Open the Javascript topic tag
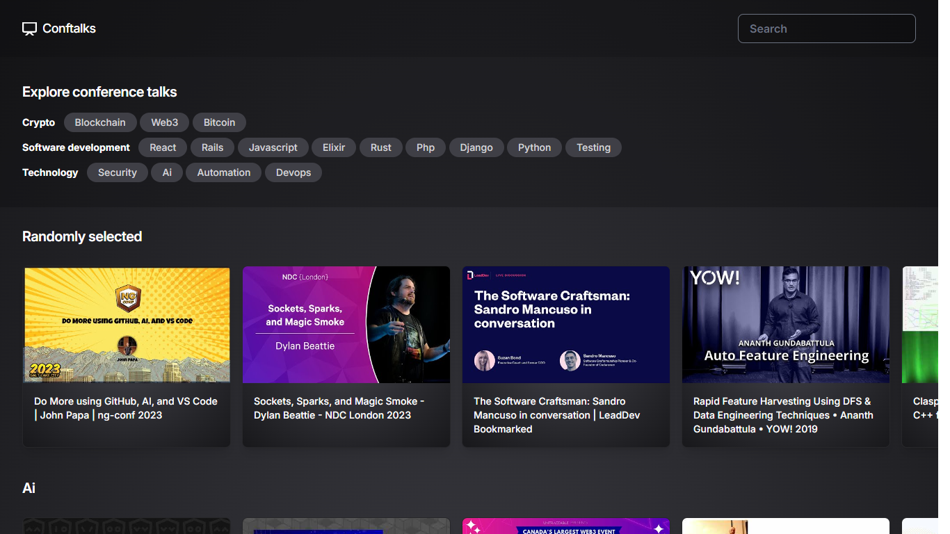This screenshot has width=950, height=534. (273, 147)
